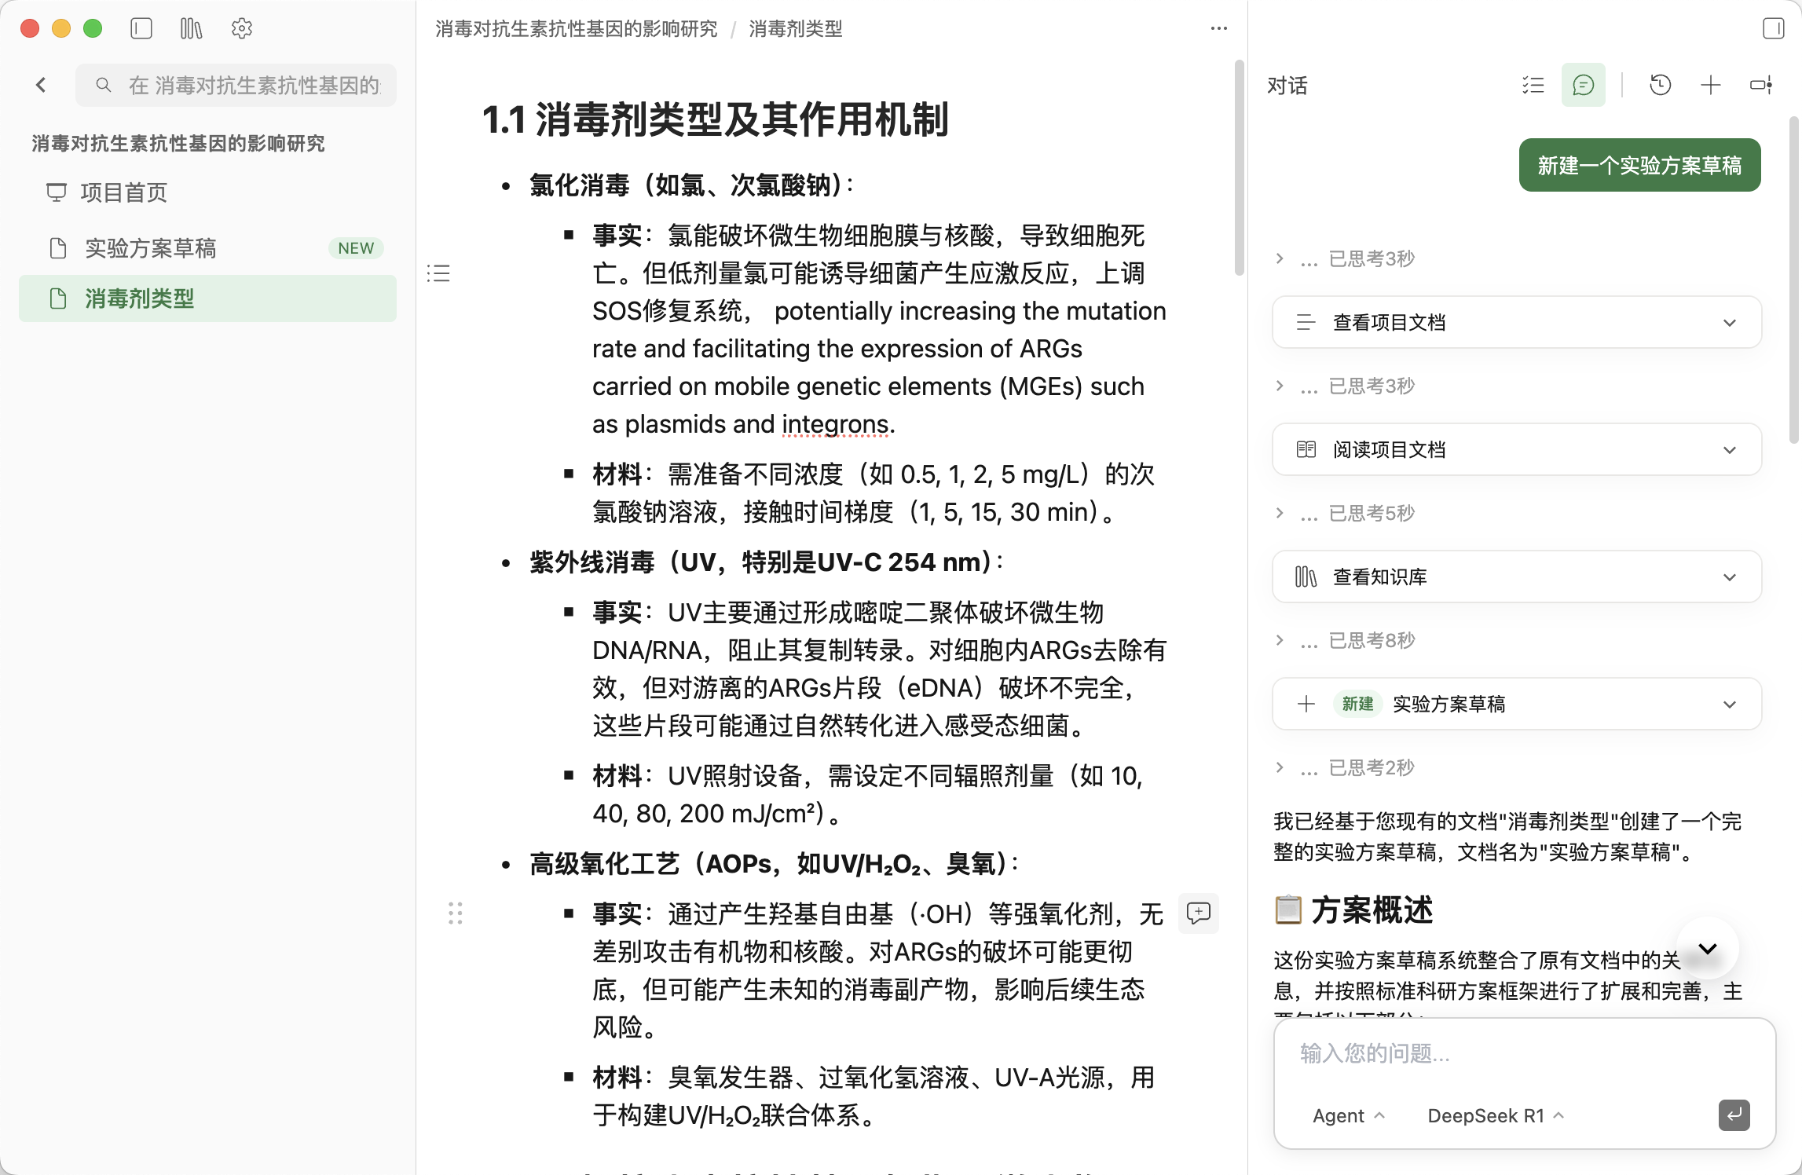Open 实验方案草稿 document in sidebar
Screen dimensions: 1802x1175
(151, 248)
